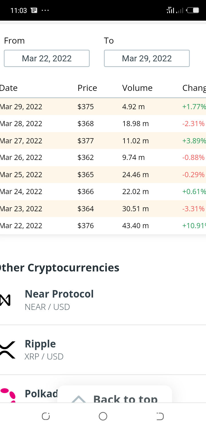Tap the Change column header
Screen dimensions: 206x430
[194, 88]
